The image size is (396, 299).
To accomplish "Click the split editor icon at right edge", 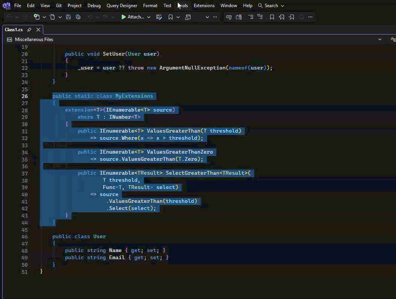I will pyautogui.click(x=393, y=39).
